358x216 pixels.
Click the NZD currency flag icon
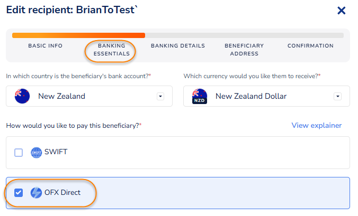pos(200,96)
